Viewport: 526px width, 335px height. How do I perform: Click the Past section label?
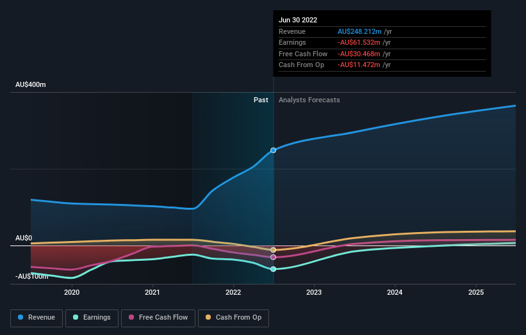261,100
